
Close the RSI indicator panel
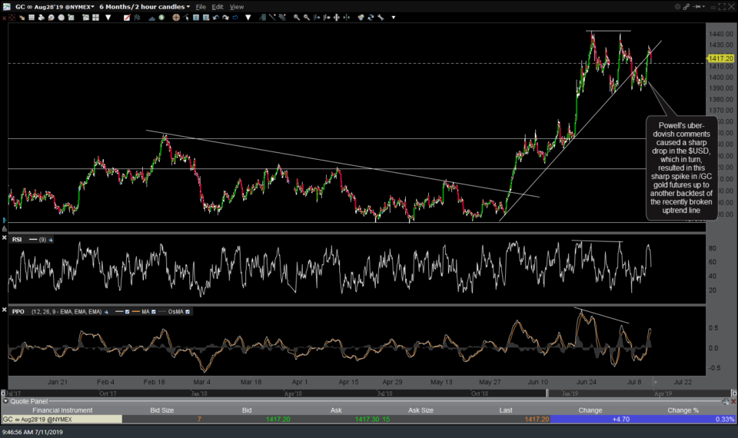pos(4,238)
